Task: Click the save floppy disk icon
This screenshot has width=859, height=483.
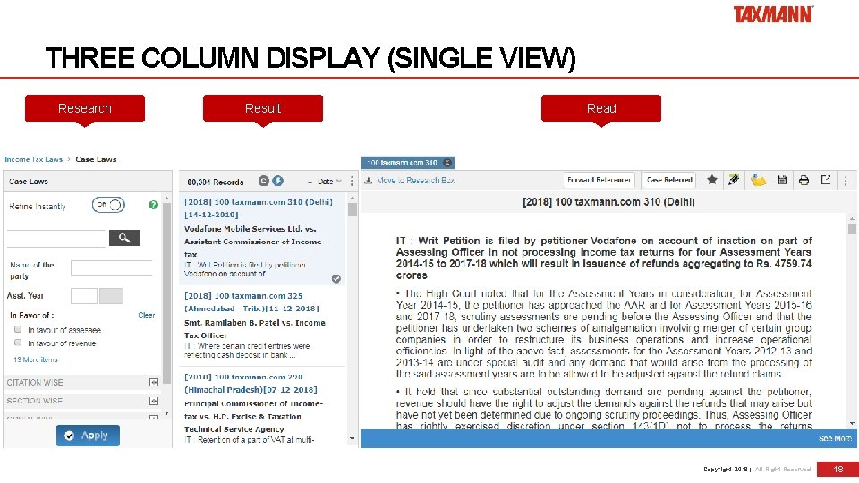Action: [782, 180]
